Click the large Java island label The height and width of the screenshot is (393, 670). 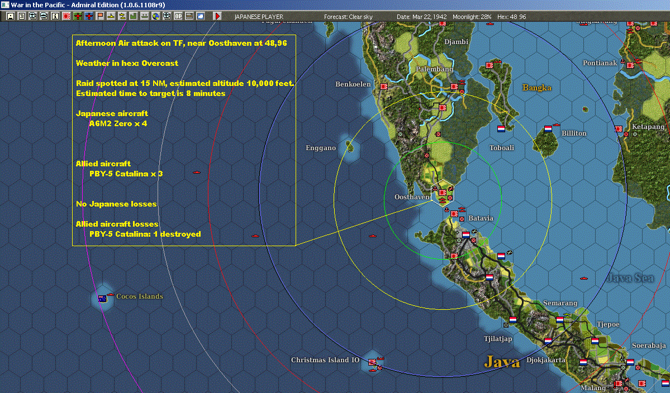click(502, 362)
